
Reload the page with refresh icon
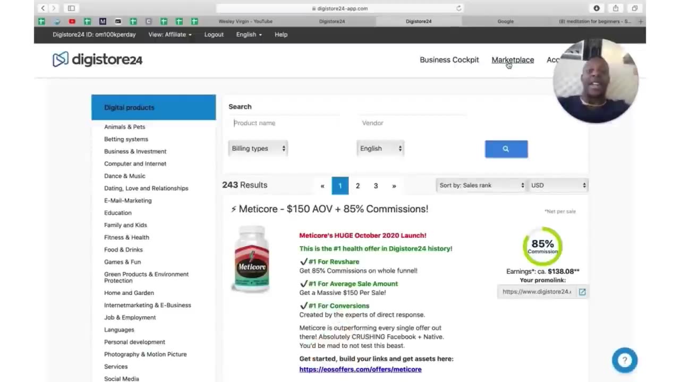click(x=459, y=8)
